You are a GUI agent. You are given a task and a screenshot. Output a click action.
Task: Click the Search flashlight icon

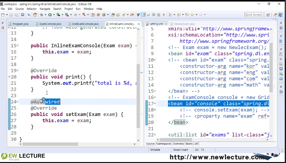[x=124, y=15]
